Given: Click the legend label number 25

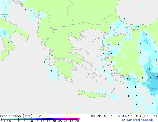Looking at the screenshot, I should tap(48, 121).
